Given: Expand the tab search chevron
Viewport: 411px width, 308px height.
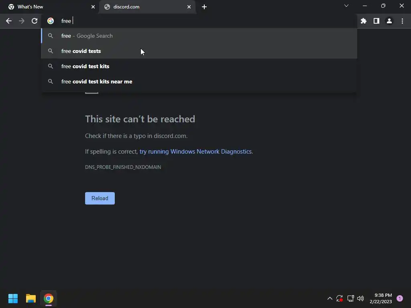Looking at the screenshot, I should click(346, 6).
